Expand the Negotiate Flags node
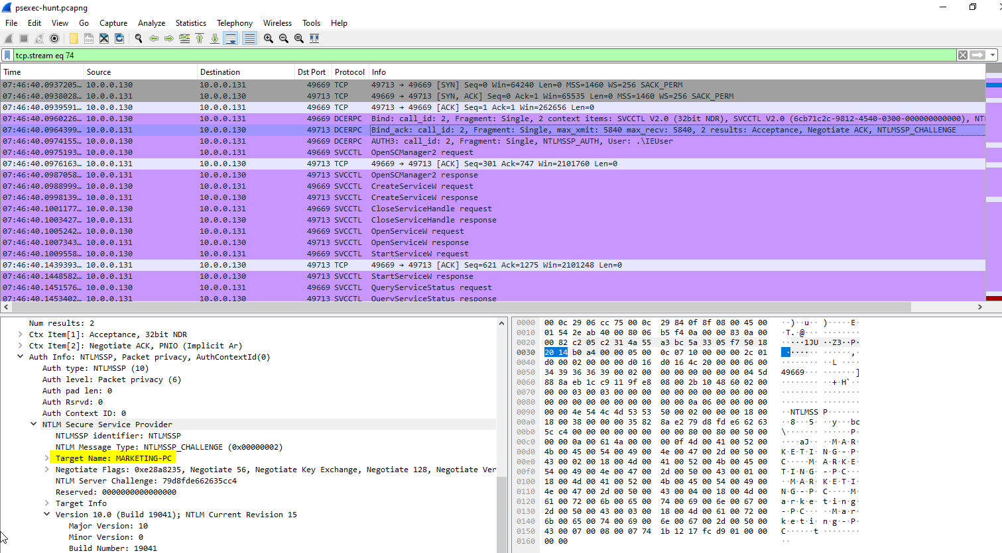Viewport: 1002px width, 553px height. coord(47,470)
